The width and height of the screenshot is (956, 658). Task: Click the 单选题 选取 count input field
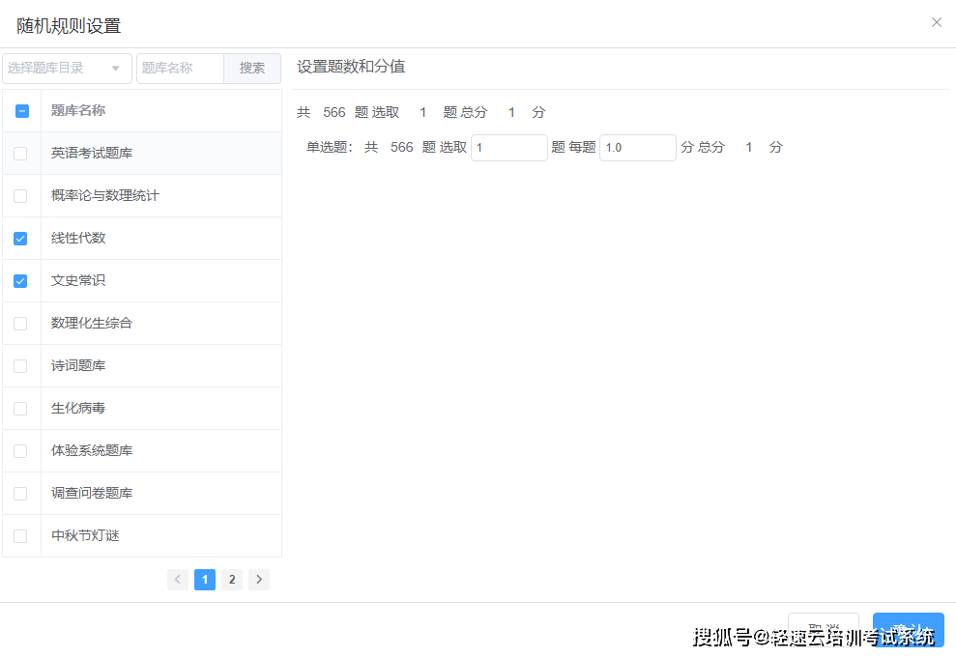[509, 148]
